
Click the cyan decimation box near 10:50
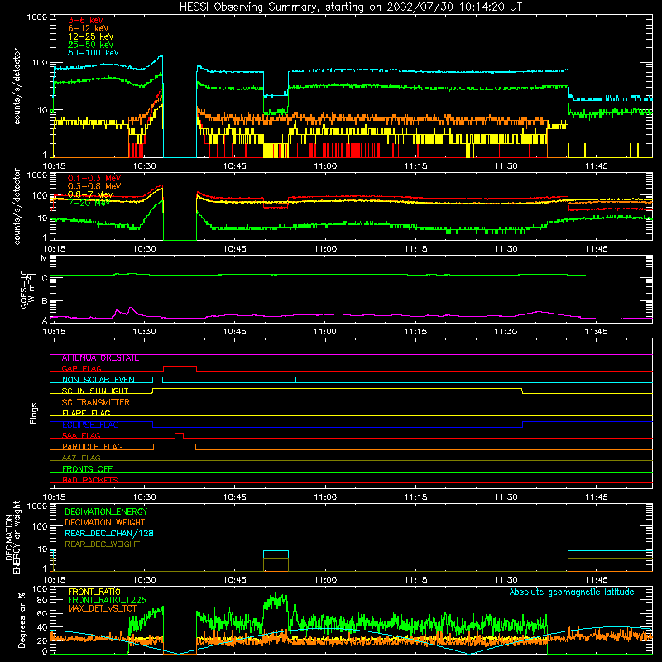(x=276, y=551)
